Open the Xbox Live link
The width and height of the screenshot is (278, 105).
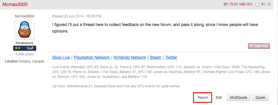[x=61, y=57]
